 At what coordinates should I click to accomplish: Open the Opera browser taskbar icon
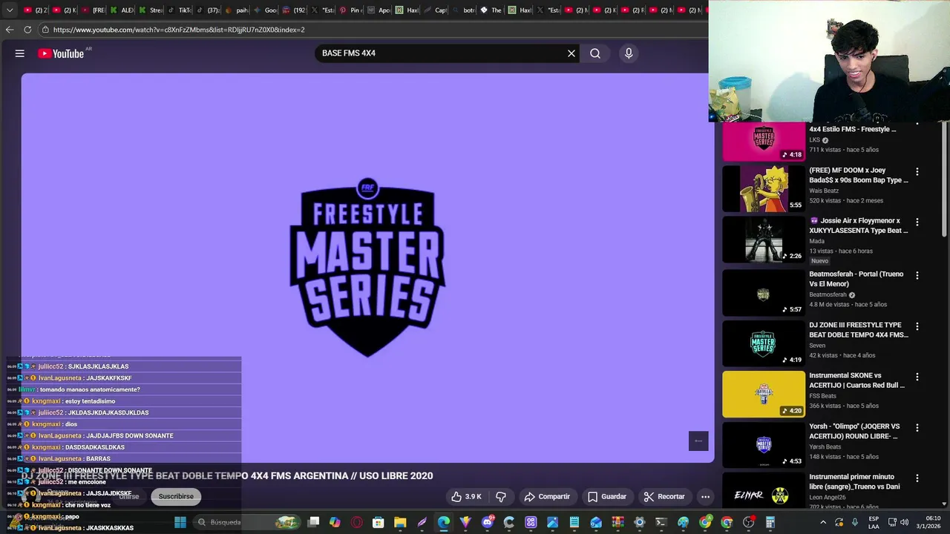point(356,522)
